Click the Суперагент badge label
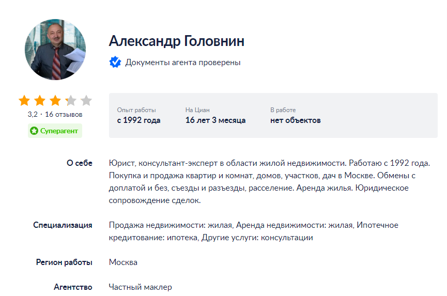Screen dimensions: 447x296 [55, 131]
